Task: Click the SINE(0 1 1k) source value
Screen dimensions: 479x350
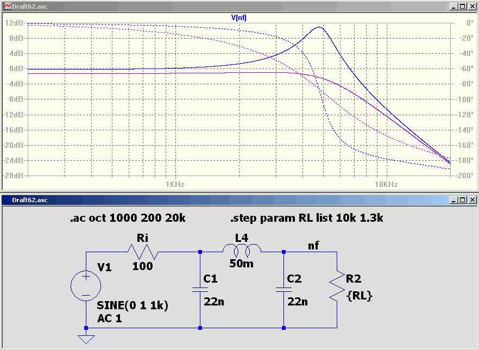Action: 133,305
